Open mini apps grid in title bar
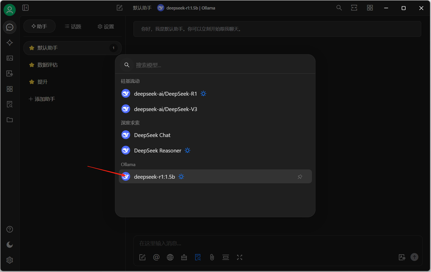This screenshot has height=272, width=431. tap(370, 8)
